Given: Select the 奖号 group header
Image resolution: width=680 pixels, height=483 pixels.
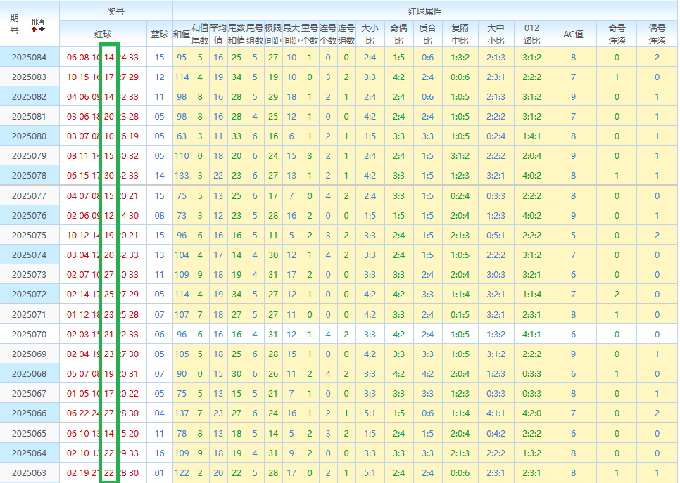Looking at the screenshot, I should (x=115, y=11).
